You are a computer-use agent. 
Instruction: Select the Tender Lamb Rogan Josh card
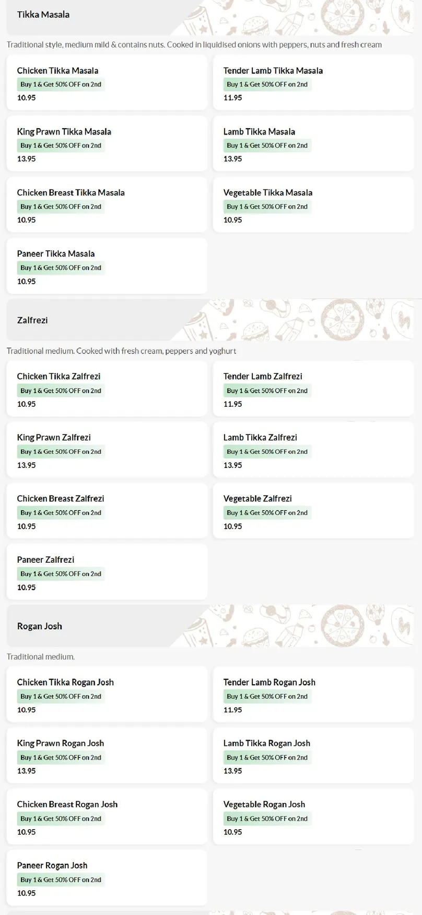click(x=313, y=694)
